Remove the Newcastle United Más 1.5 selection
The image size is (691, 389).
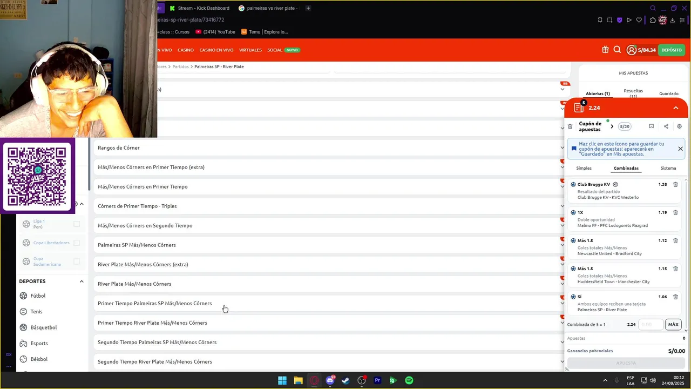click(x=675, y=240)
